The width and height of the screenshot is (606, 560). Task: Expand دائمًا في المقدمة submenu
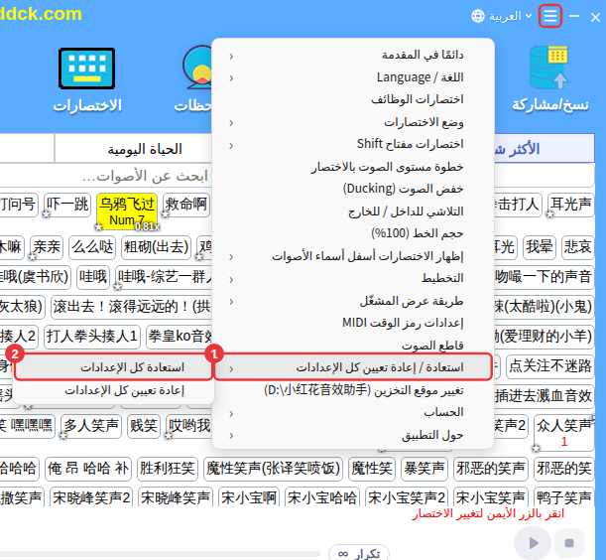[353, 56]
